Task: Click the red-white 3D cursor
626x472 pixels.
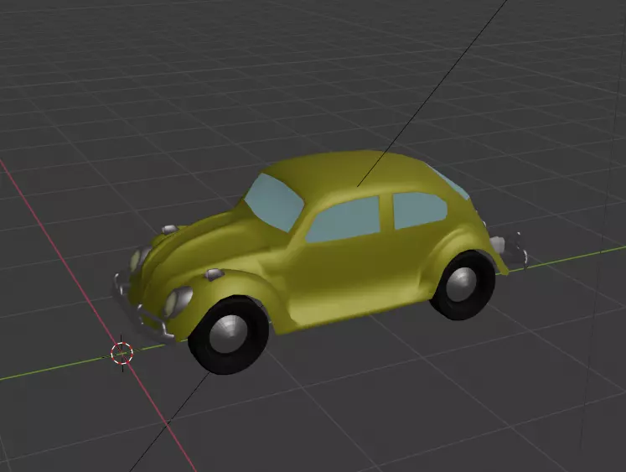Action: pyautogui.click(x=122, y=354)
